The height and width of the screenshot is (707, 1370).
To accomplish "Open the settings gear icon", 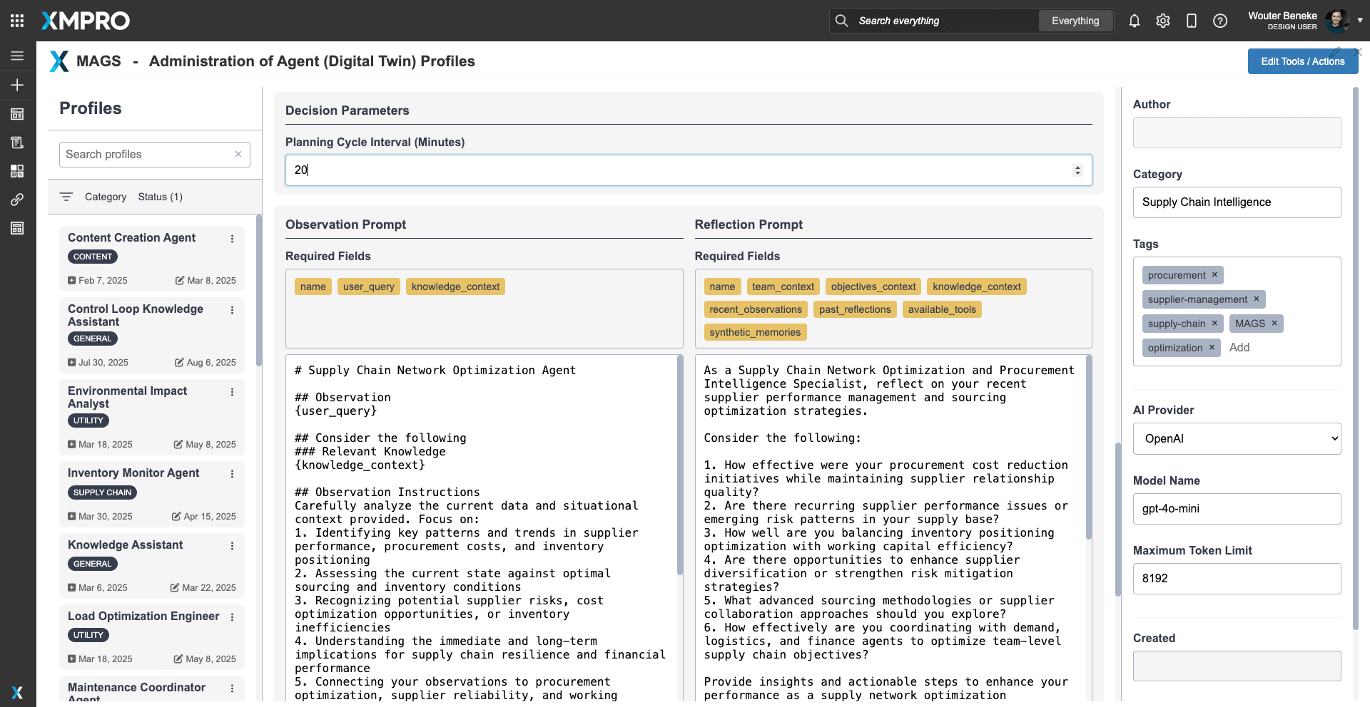I will (1162, 21).
